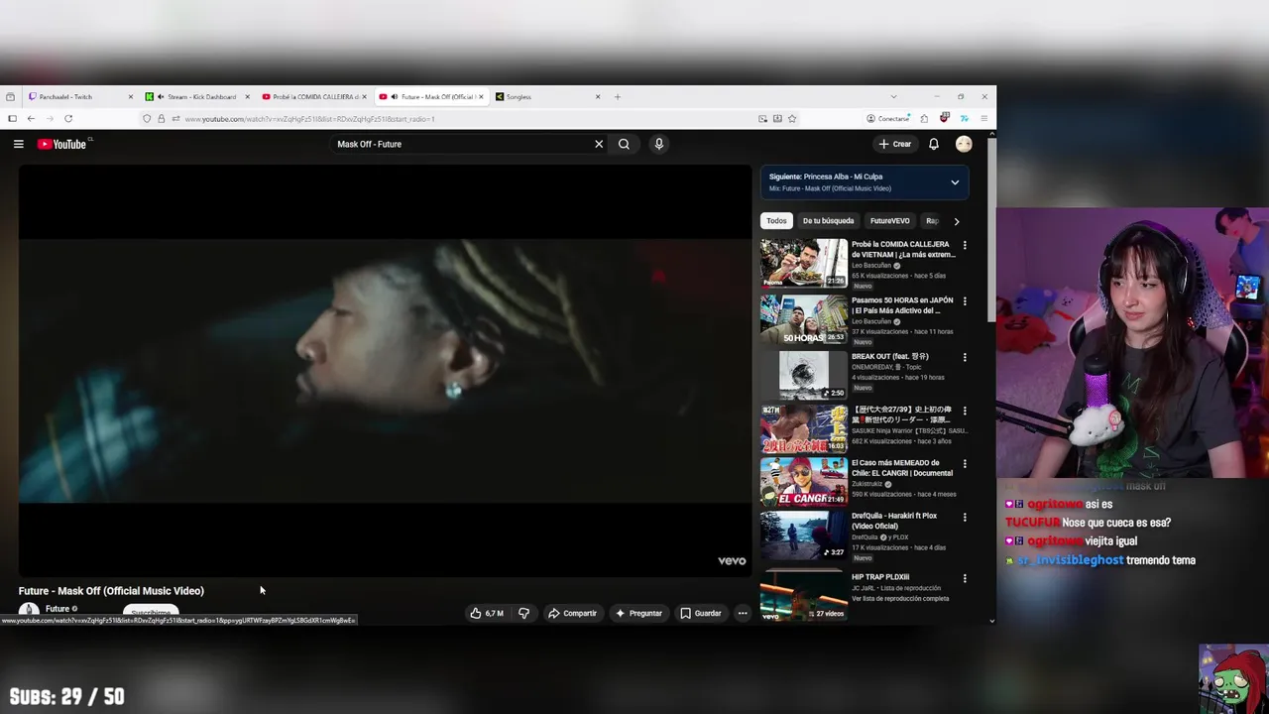Viewport: 1269px width, 714px height.
Task: Open options menu for El Caso más MEMEADO
Action: 965,464
